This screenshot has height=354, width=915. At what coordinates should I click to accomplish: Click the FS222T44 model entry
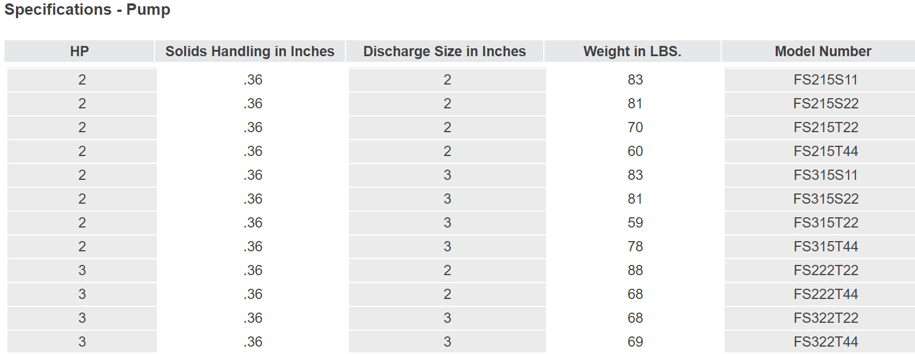pyautogui.click(x=826, y=294)
